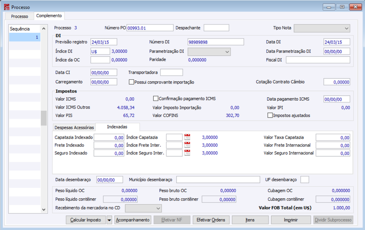This screenshot has width=365, height=230.
Task: Focus the Capatazia Indexado value field
Action: (109, 137)
